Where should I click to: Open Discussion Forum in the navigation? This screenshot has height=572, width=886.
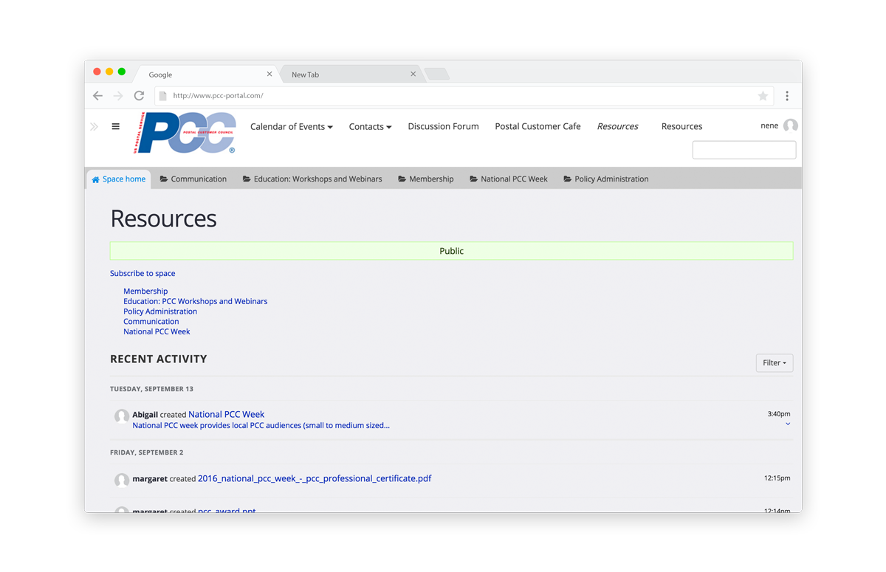(443, 127)
